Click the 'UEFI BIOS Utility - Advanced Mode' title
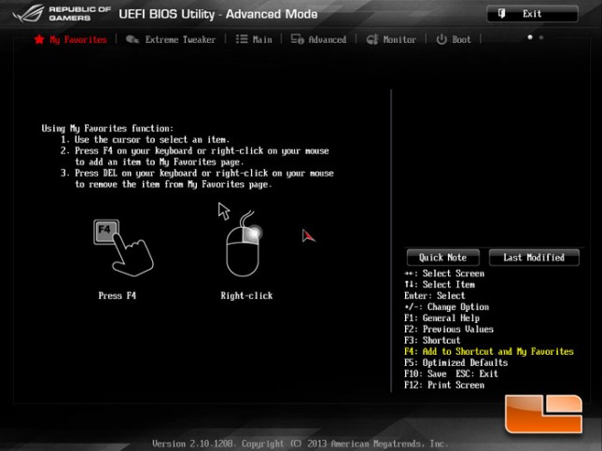Image resolution: width=602 pixels, height=451 pixels. pos(218,14)
